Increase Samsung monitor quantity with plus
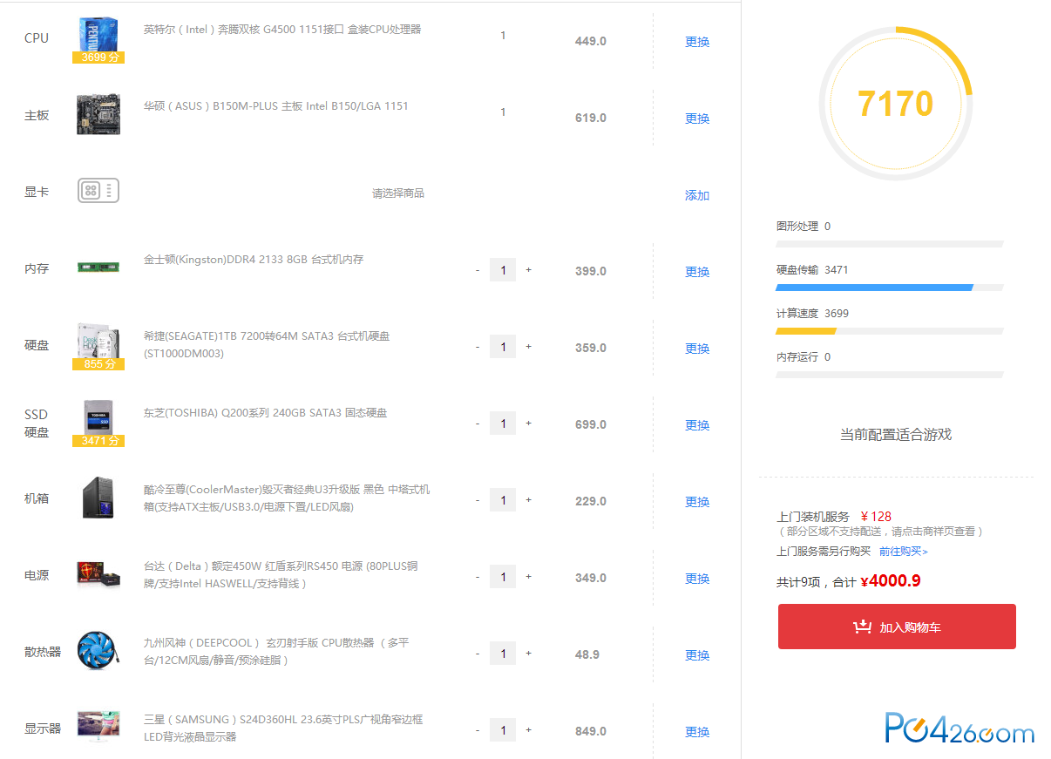Viewport: 1051px width, 759px height. pos(528,730)
